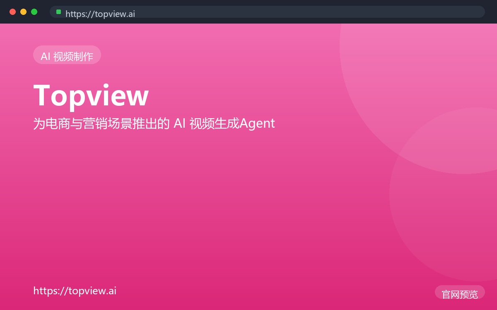Click the red close window dot
The width and height of the screenshot is (497, 310).
click(13, 12)
